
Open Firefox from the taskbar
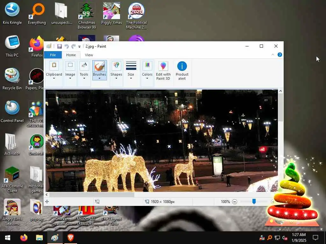point(24,238)
